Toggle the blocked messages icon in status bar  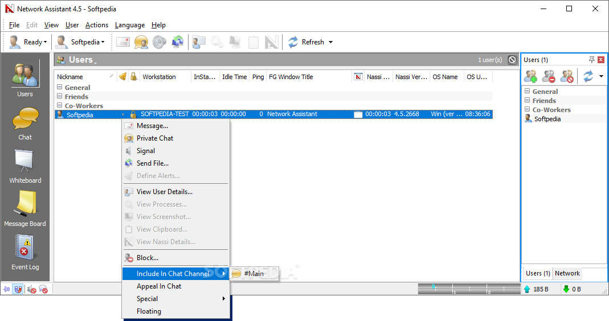point(43,289)
